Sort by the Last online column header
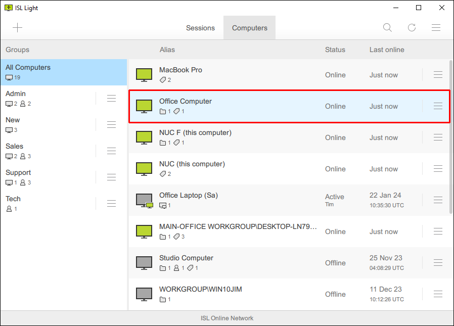 [387, 50]
